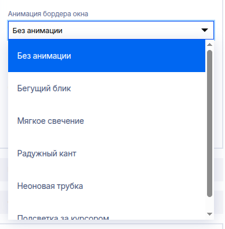Choose 'Мягкое свечение' animation option
225x229 pixels.
107,121
